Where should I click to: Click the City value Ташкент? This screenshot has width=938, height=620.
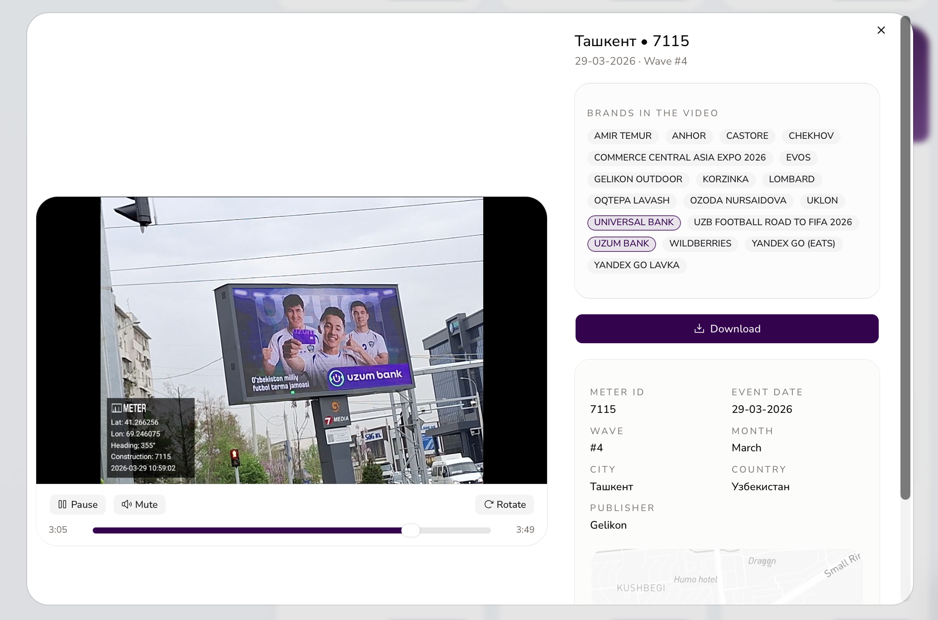(611, 487)
